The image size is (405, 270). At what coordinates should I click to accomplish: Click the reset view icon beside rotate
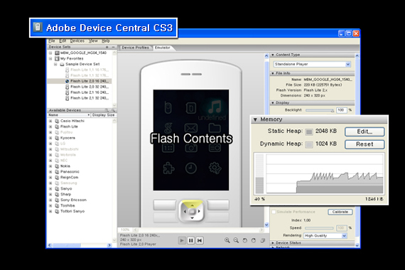tap(263, 240)
